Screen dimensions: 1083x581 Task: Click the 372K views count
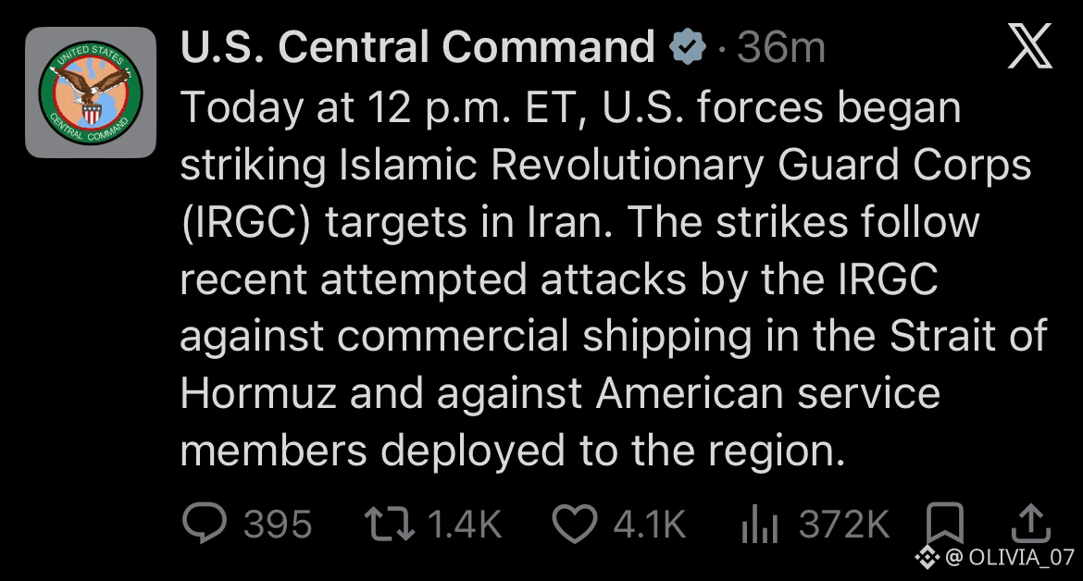(x=844, y=525)
